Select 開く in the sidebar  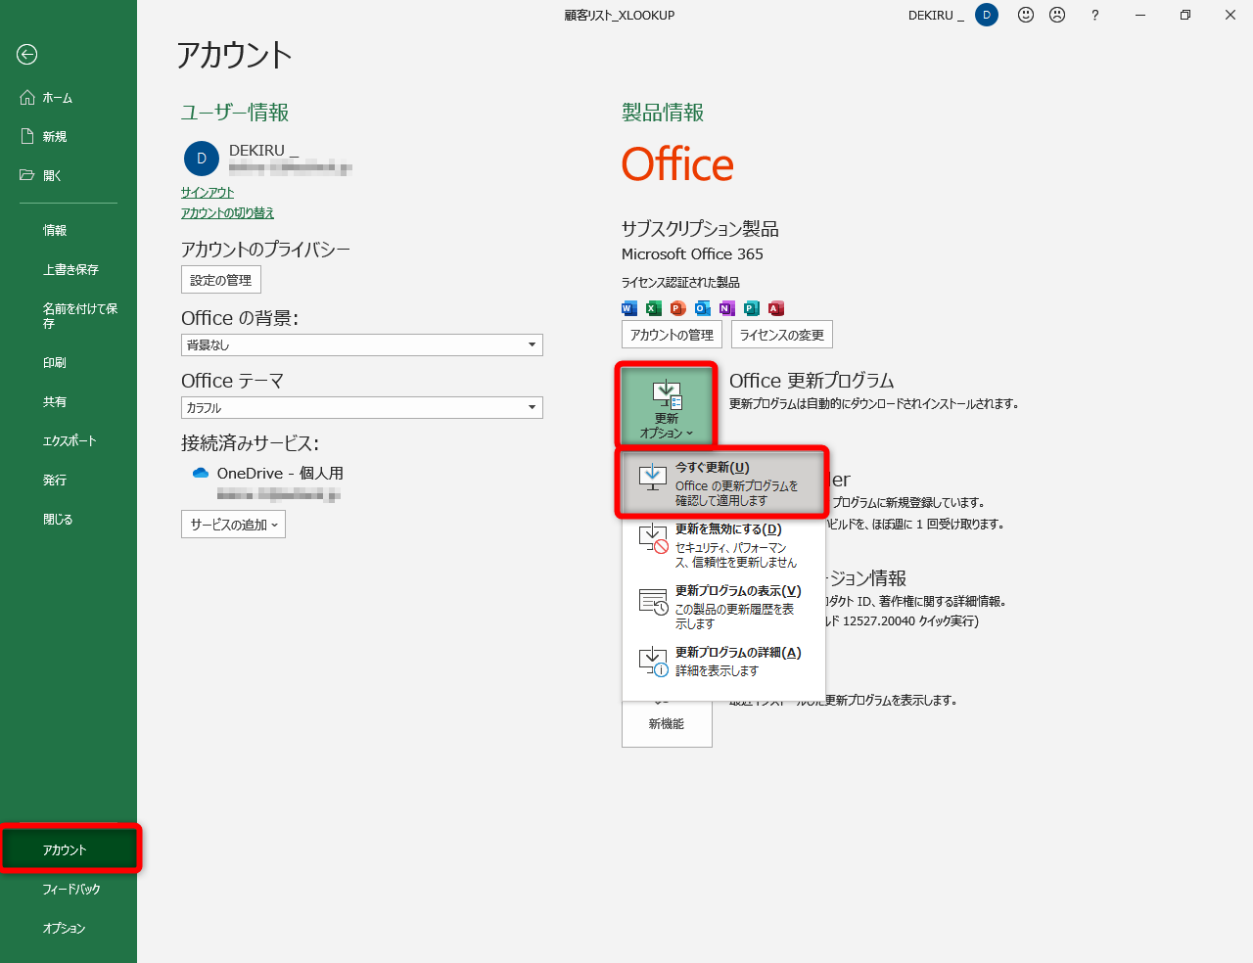click(69, 176)
